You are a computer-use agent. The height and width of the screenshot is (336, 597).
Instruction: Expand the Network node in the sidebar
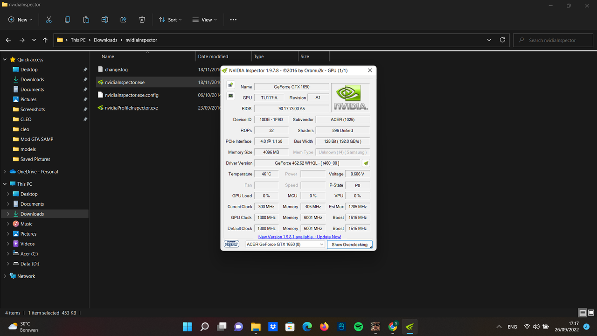(5, 276)
